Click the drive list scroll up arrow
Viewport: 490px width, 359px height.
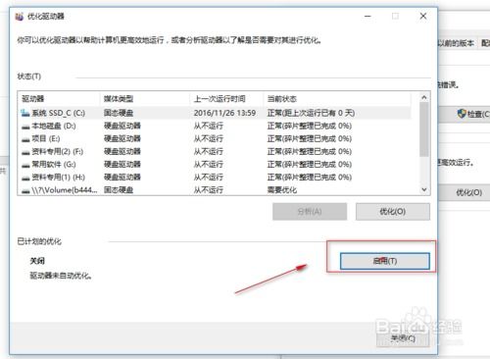[x=424, y=97]
